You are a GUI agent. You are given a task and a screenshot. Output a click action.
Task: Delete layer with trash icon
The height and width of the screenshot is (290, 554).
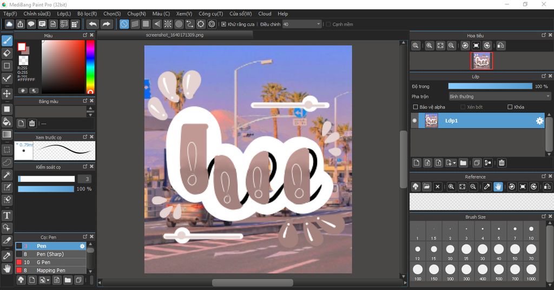pyautogui.click(x=502, y=163)
